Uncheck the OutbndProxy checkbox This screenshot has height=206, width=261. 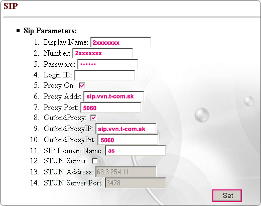click(93, 118)
